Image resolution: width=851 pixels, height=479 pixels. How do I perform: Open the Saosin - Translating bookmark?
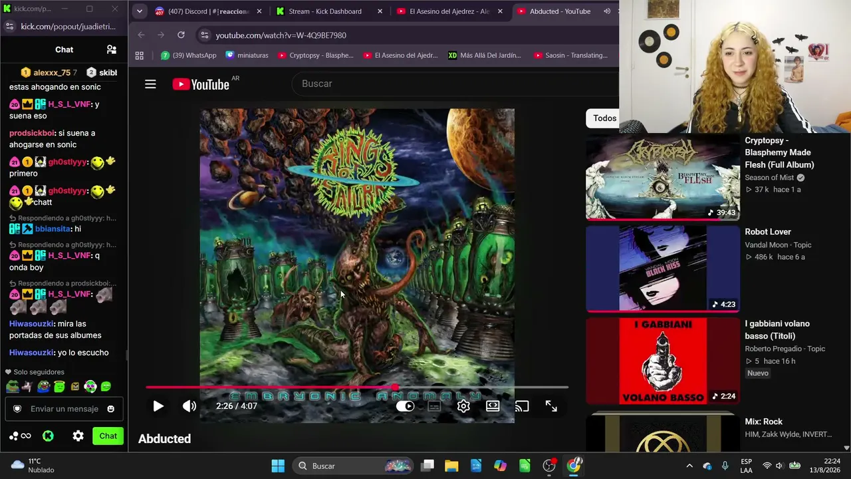[x=571, y=56]
